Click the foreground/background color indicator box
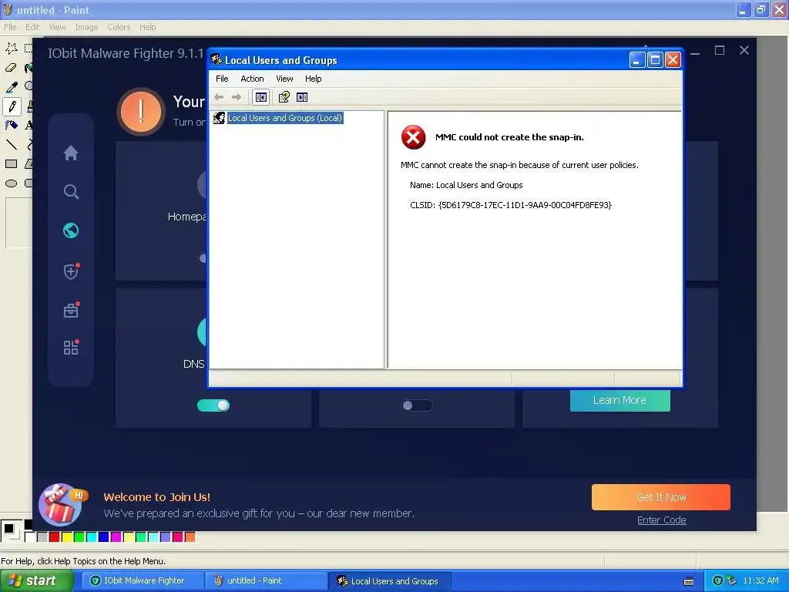 11,530
